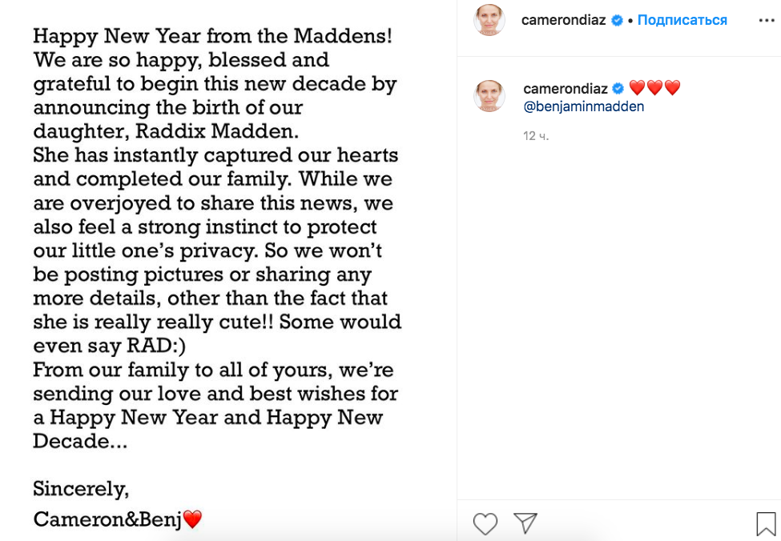Image resolution: width=781 pixels, height=541 pixels.
Task: Save the post with the bookmark icon
Action: (766, 524)
